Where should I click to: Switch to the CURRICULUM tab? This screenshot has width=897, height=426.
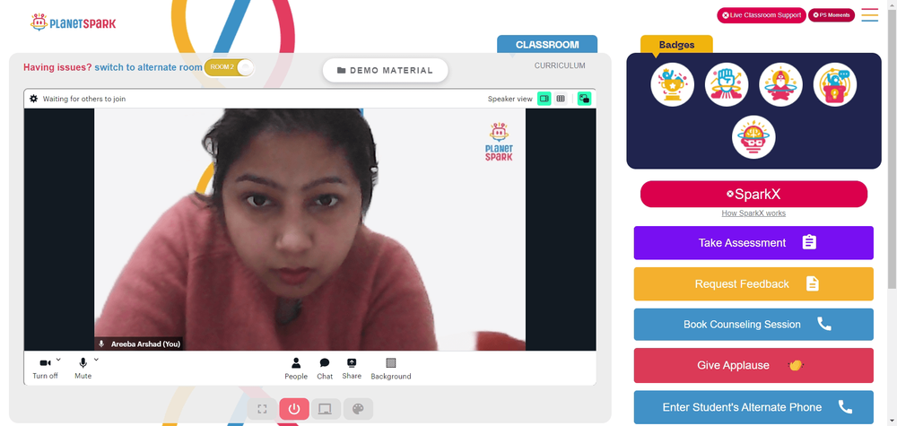[560, 65]
